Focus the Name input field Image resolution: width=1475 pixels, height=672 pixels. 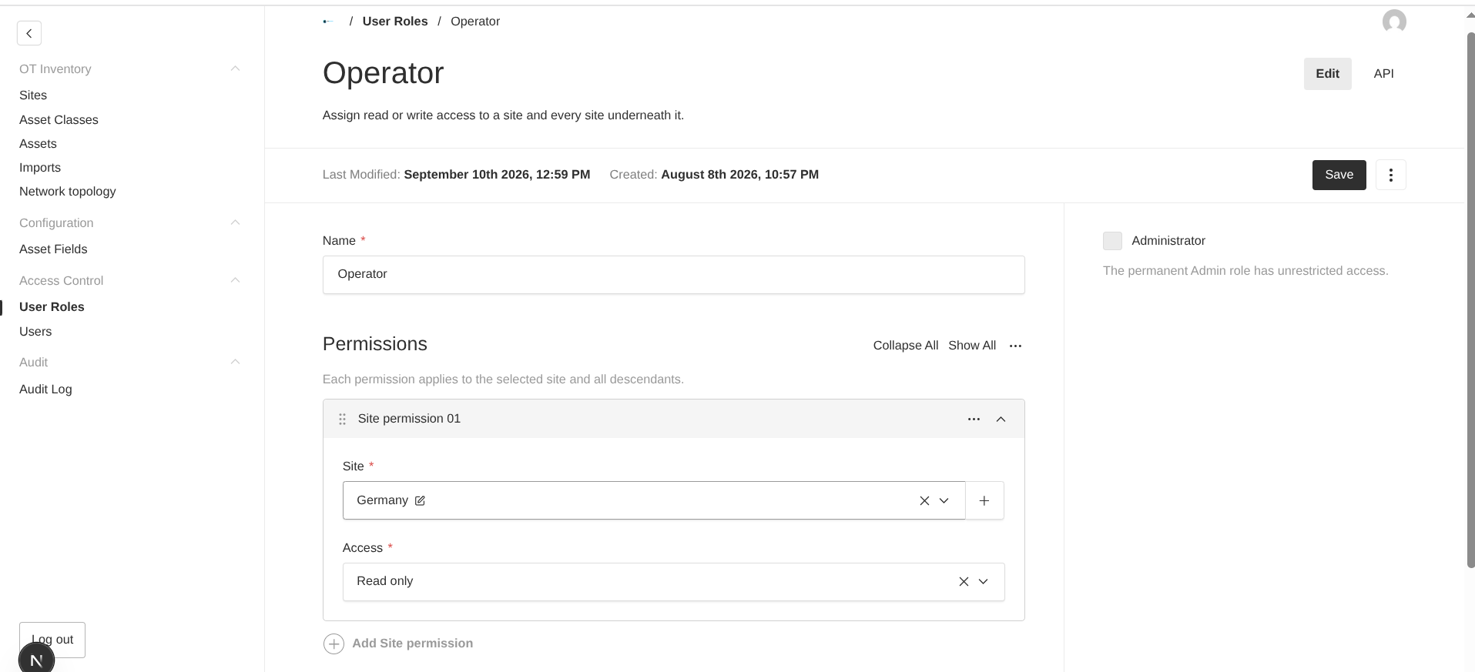coord(674,275)
